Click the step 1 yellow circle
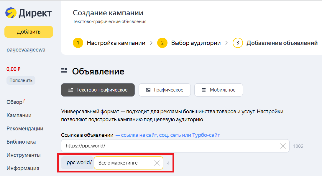The width and height of the screenshot is (322, 176). pos(78,43)
